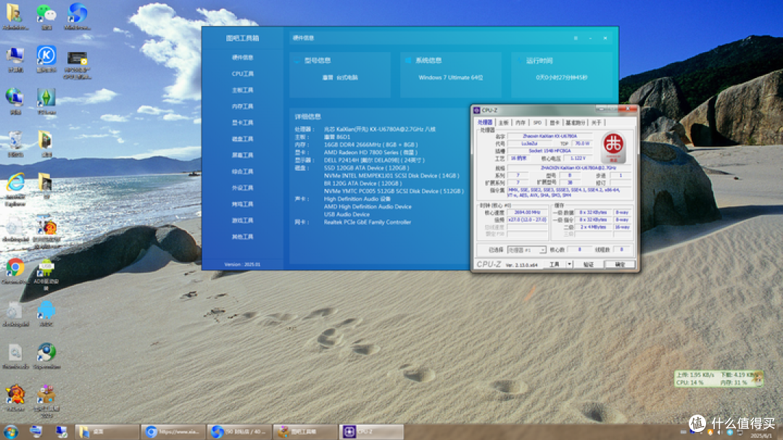Click the Windows Start orb
Viewport: 783px width, 440px height.
pyautogui.click(x=11, y=431)
